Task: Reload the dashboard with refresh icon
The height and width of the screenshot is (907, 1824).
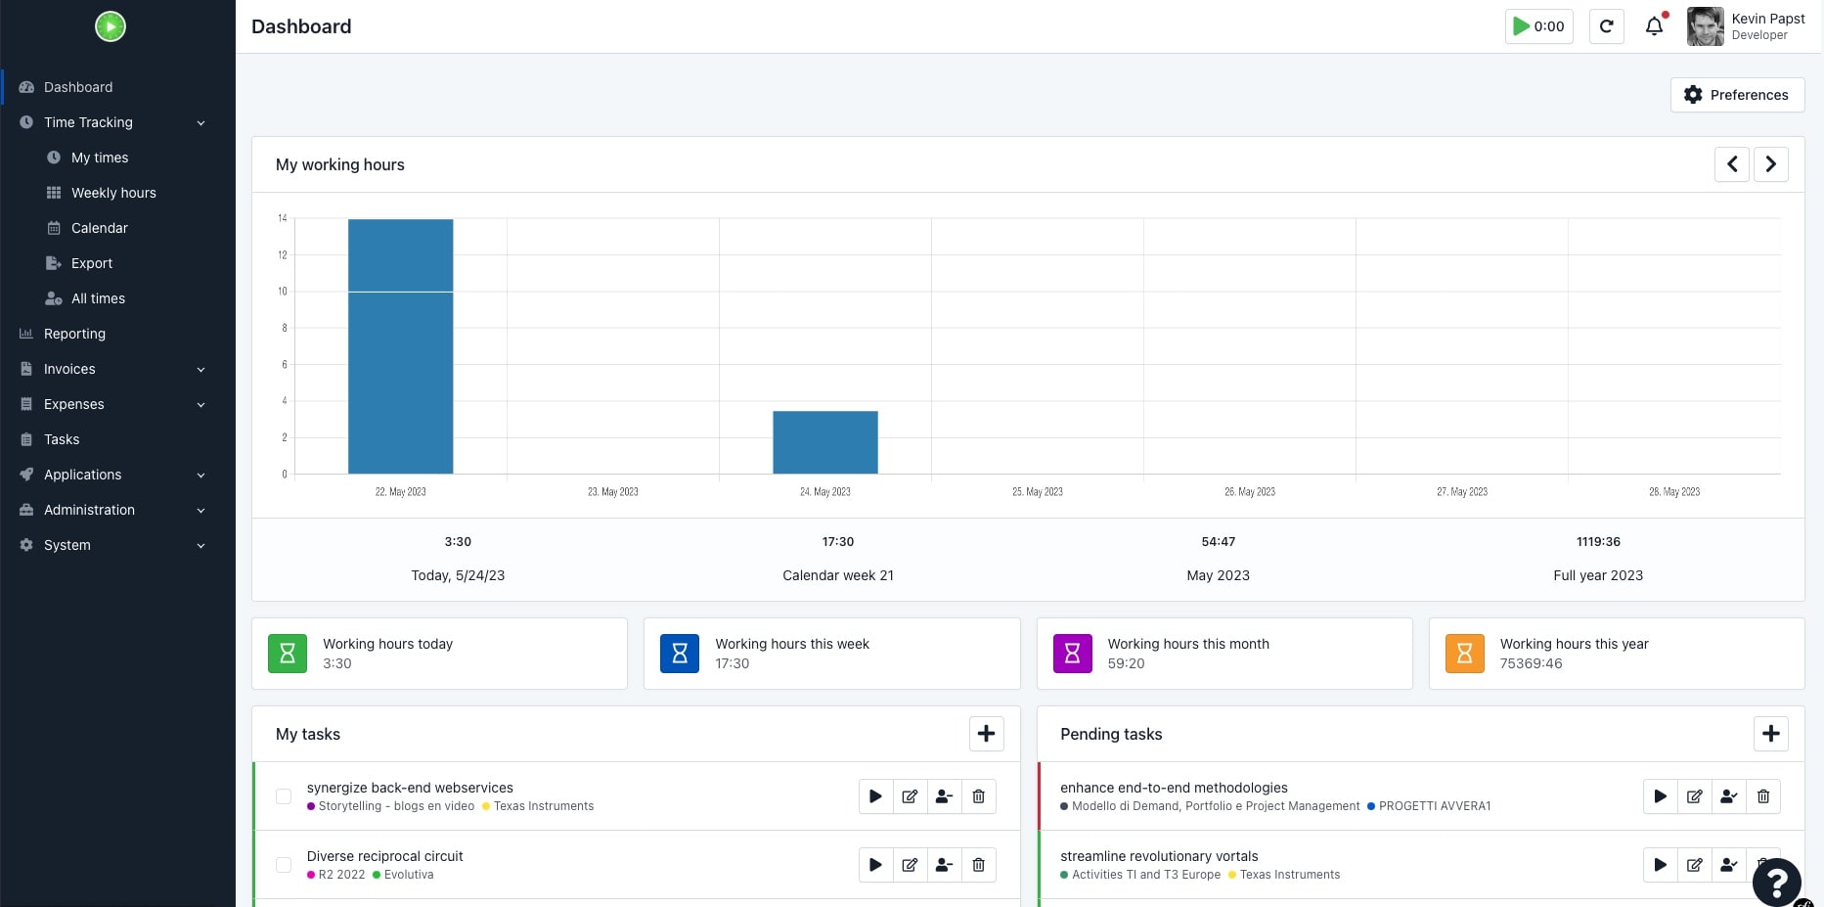Action: pos(1606,26)
